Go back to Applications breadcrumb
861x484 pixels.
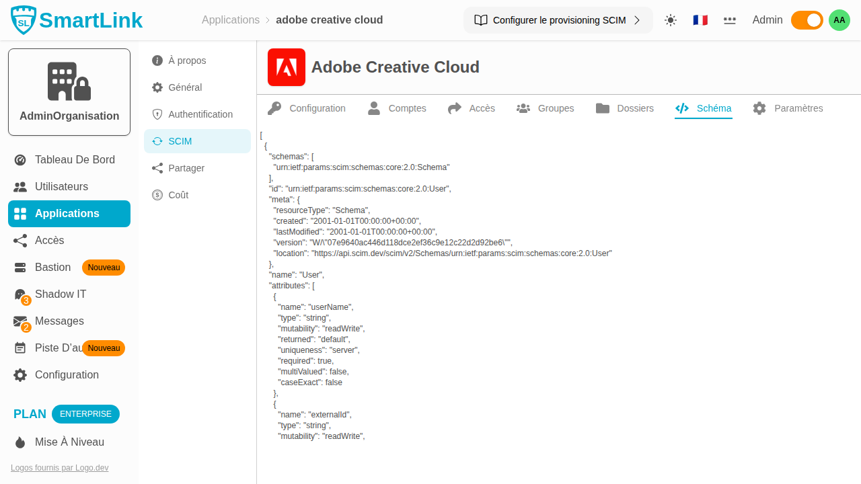(231, 20)
